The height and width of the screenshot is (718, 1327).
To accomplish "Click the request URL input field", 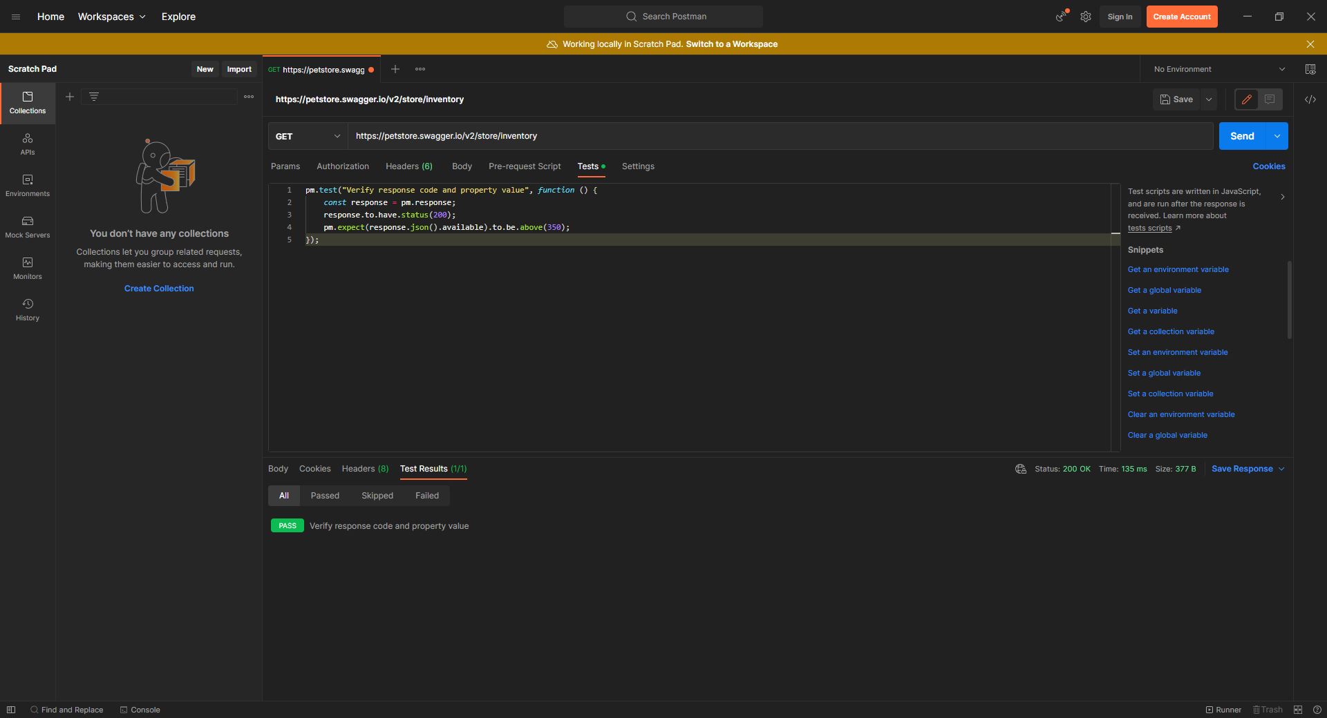I will [780, 136].
